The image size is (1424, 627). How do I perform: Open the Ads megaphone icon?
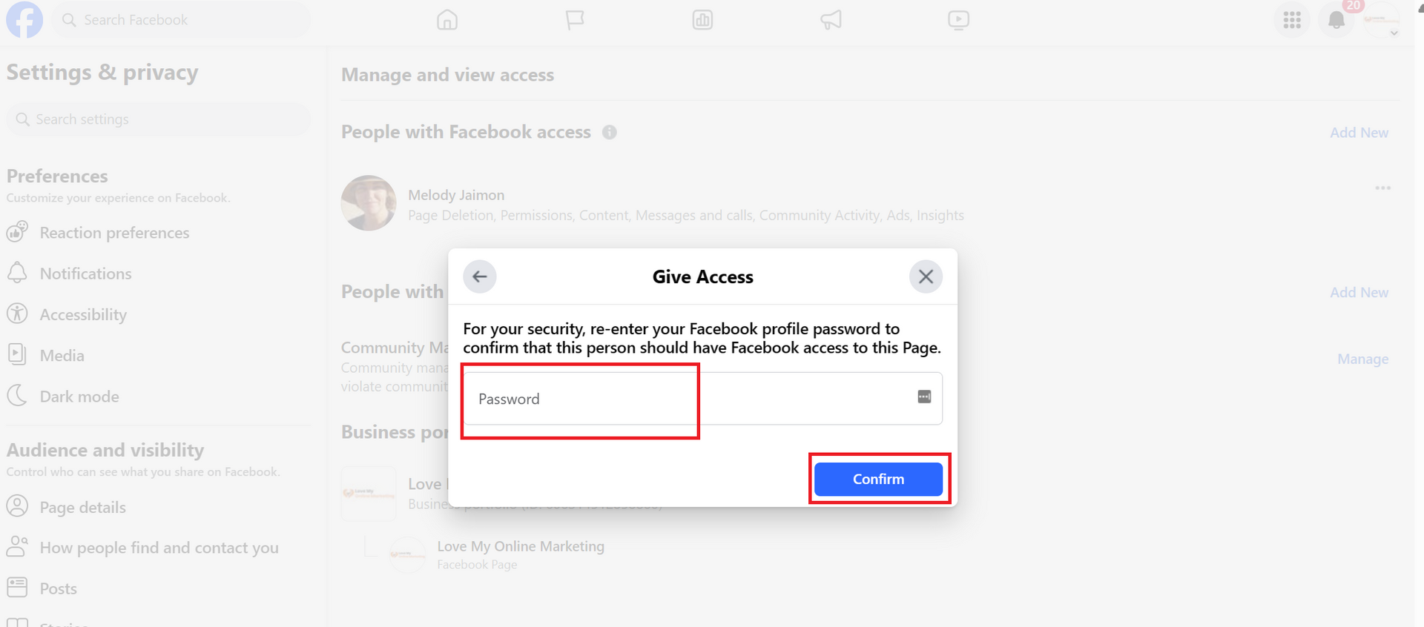pyautogui.click(x=830, y=20)
